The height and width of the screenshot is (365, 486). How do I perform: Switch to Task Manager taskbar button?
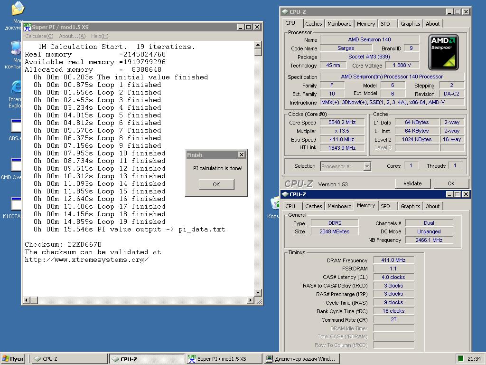302,359
